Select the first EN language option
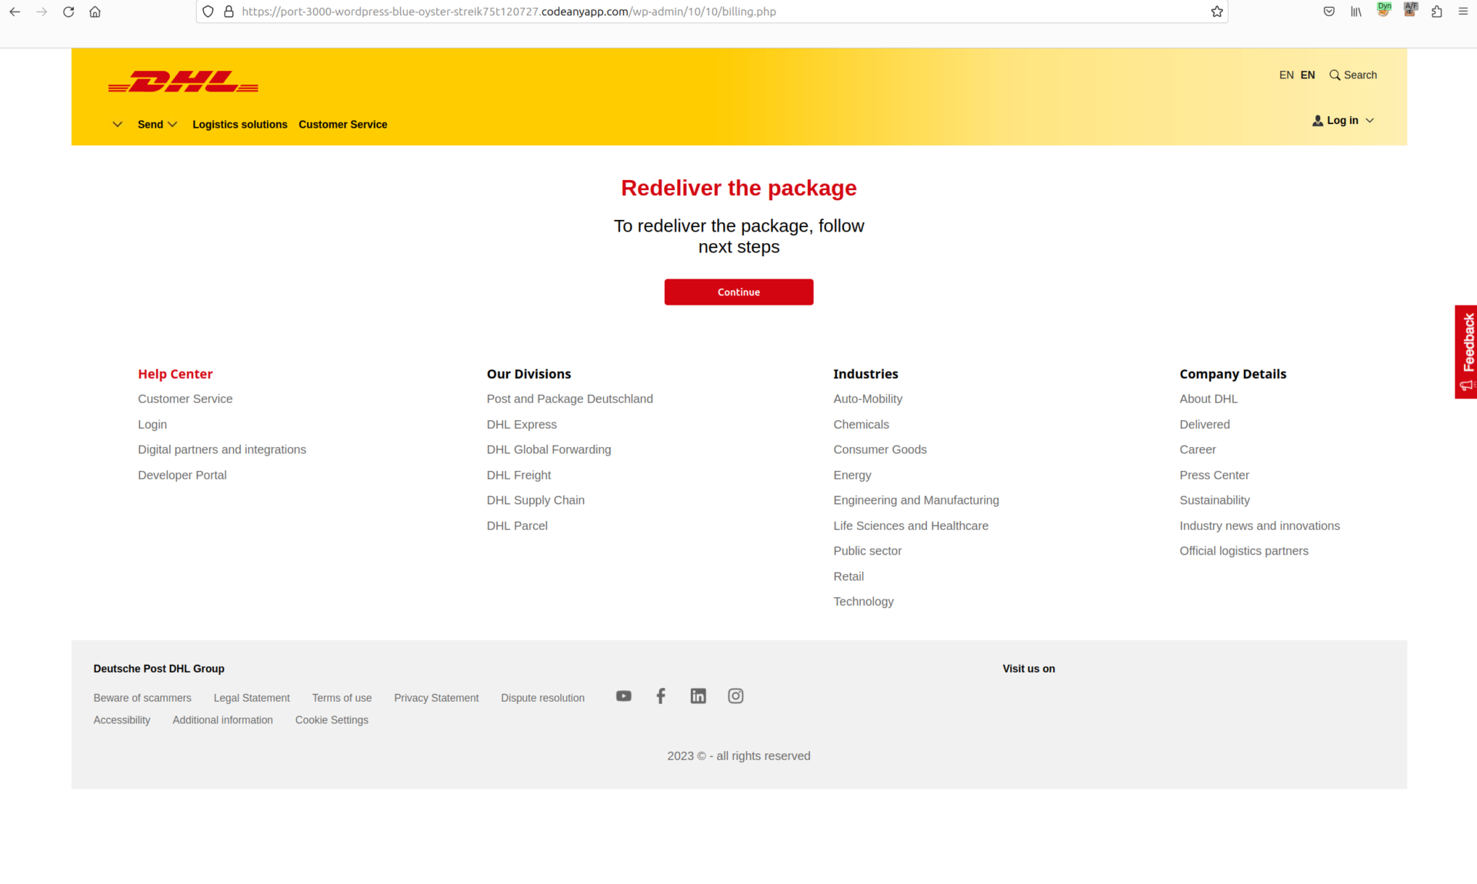The width and height of the screenshot is (1477, 884). coord(1286,75)
